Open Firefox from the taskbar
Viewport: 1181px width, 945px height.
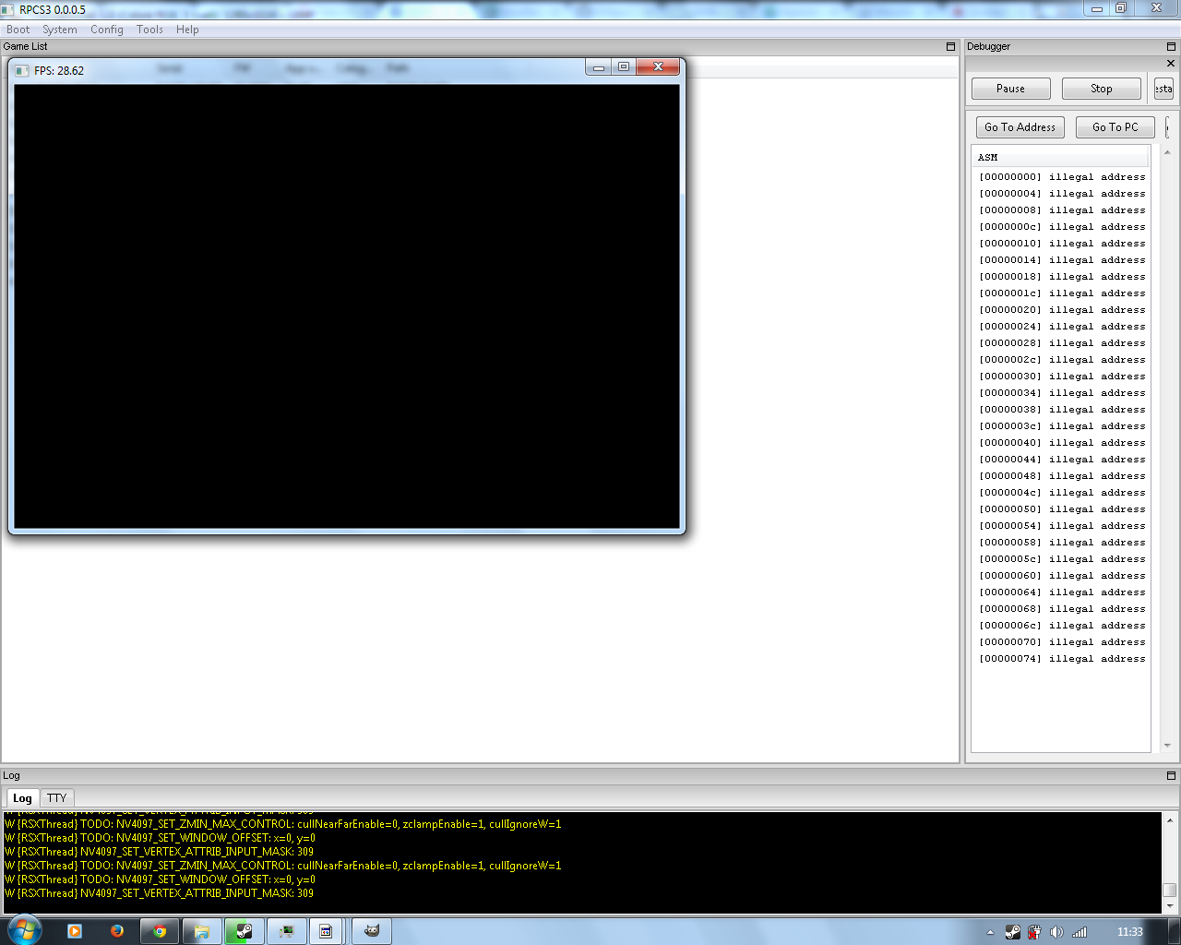coord(117,931)
